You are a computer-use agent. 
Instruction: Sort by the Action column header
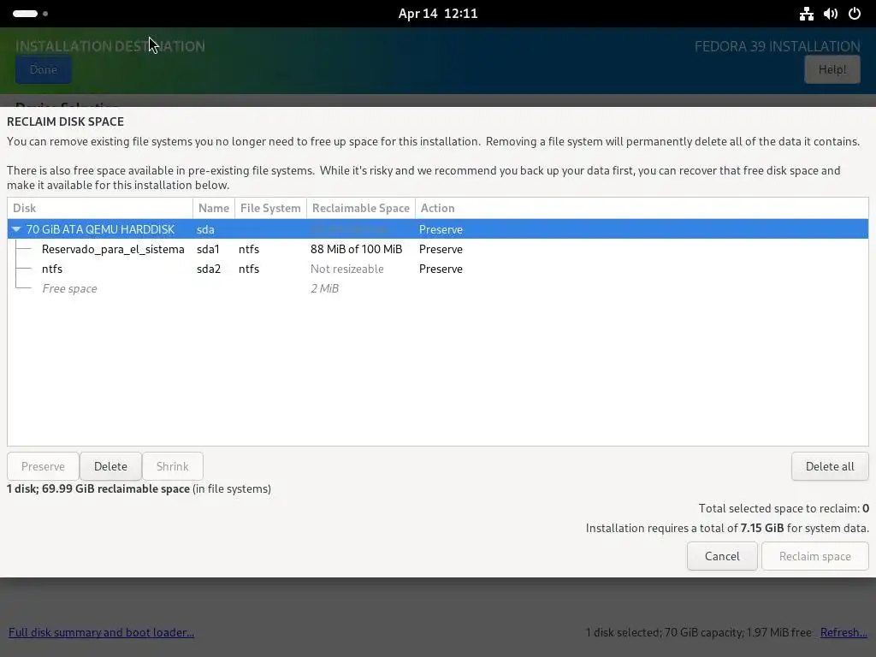coord(642,208)
